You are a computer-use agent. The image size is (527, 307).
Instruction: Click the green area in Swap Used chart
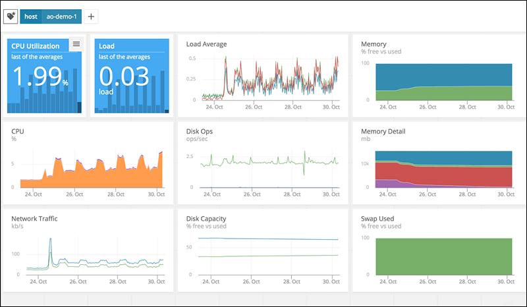click(443, 256)
